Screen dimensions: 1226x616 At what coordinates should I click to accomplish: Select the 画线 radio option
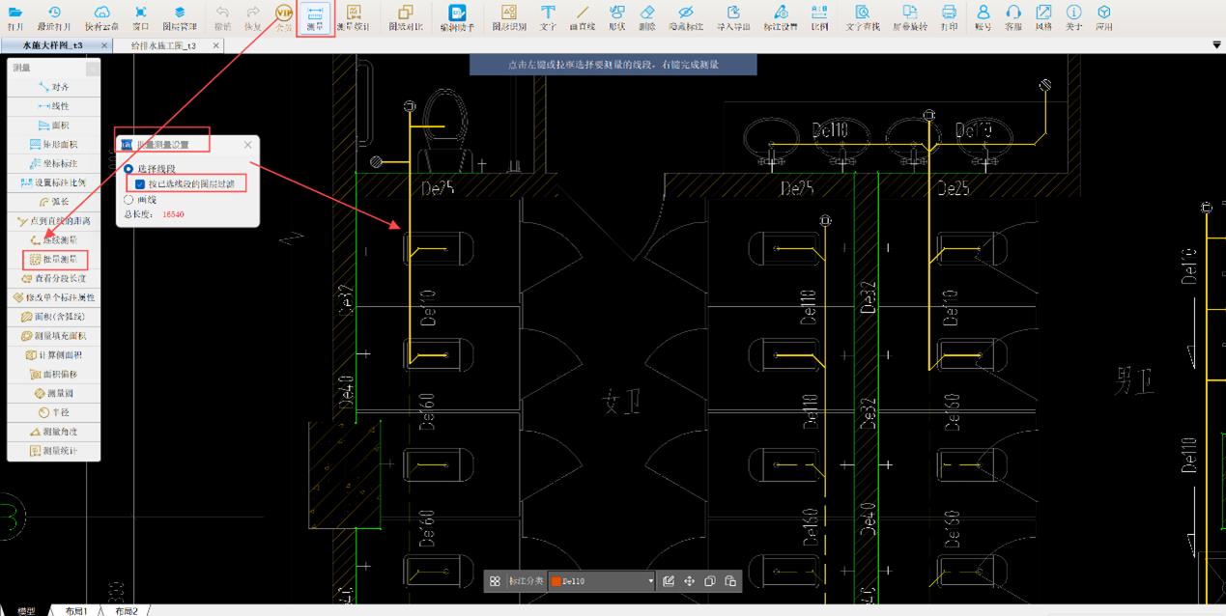(x=128, y=200)
